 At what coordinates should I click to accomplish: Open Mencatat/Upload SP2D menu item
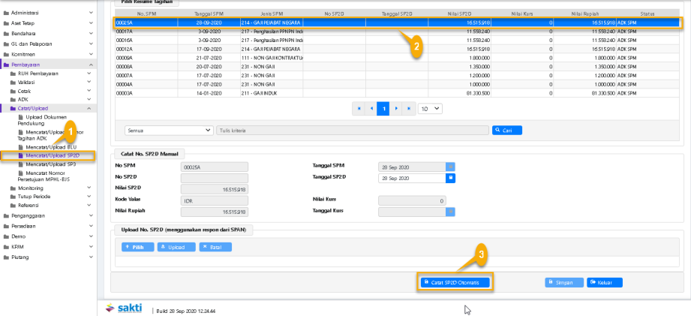(x=51, y=155)
